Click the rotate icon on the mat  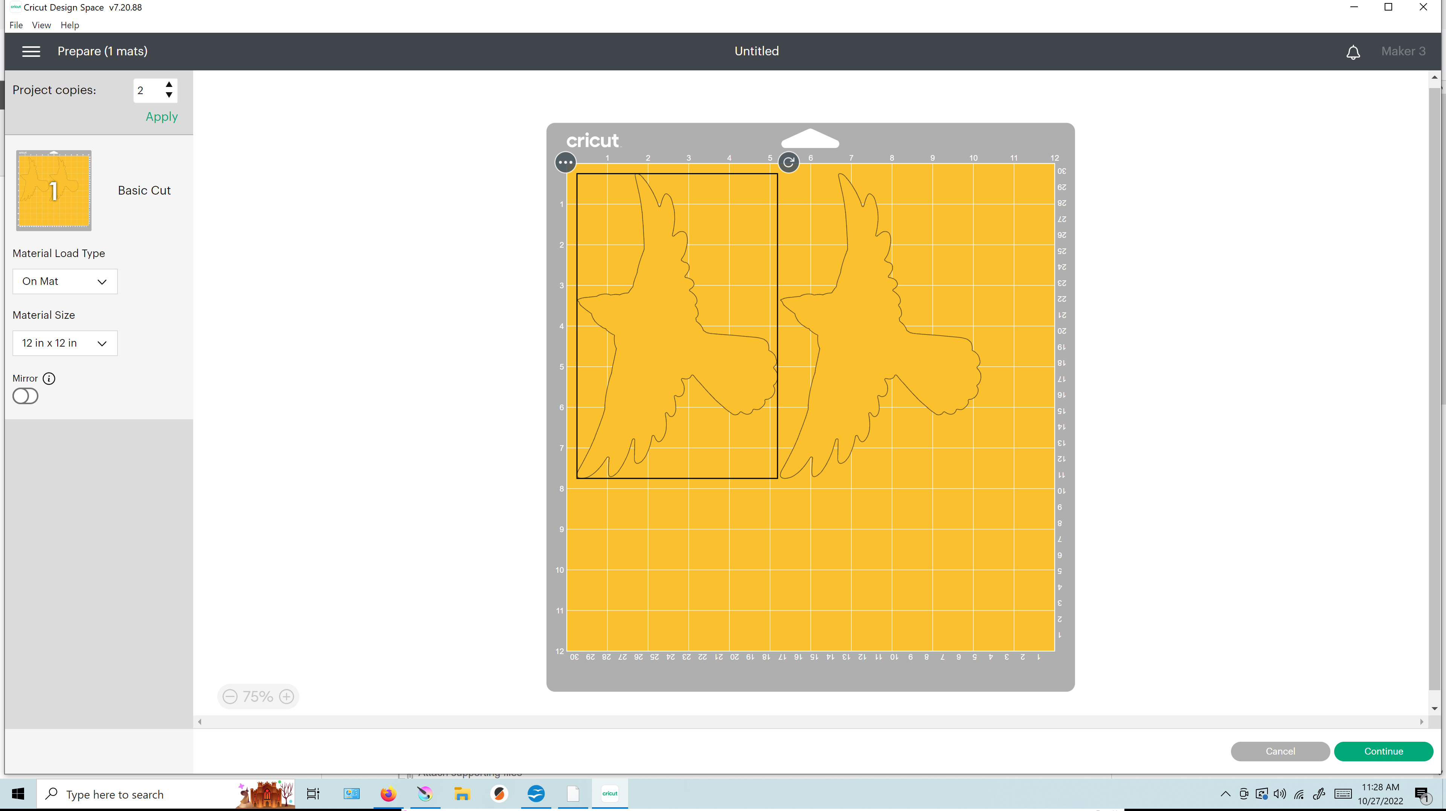click(x=788, y=162)
